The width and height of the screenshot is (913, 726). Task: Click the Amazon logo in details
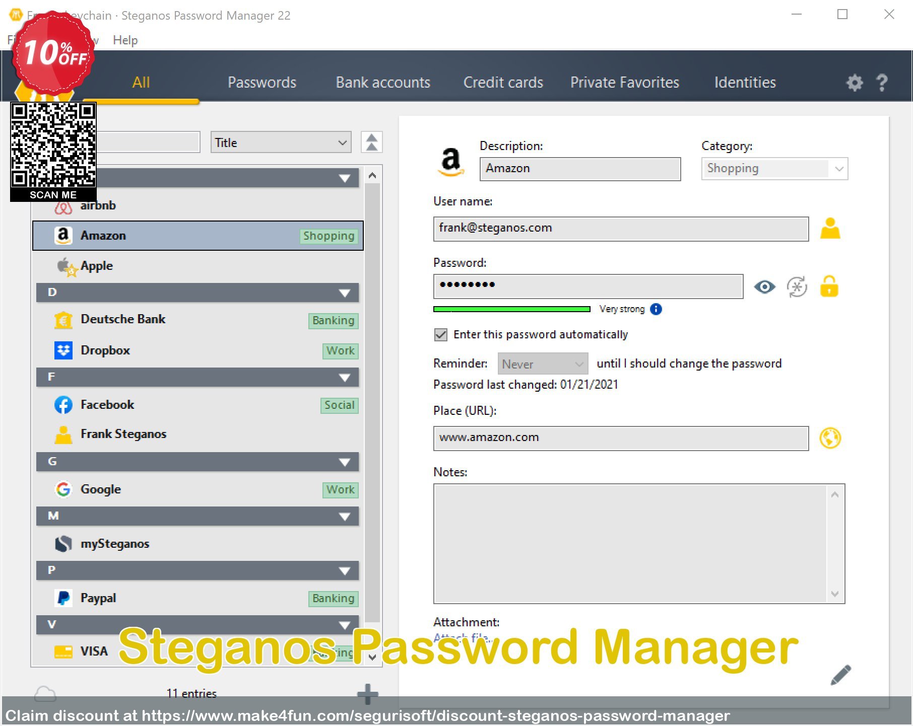pyautogui.click(x=451, y=162)
